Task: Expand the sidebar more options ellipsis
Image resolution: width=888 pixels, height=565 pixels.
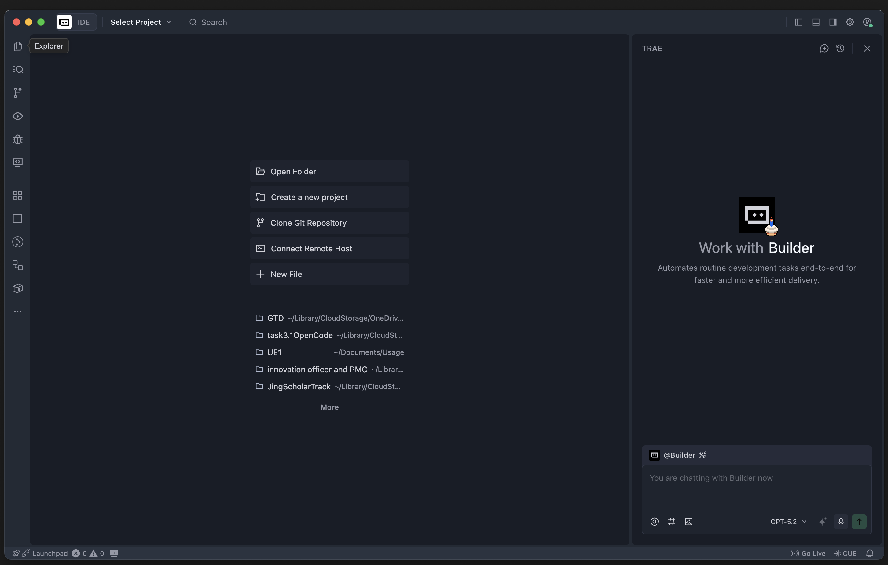Action: (18, 312)
